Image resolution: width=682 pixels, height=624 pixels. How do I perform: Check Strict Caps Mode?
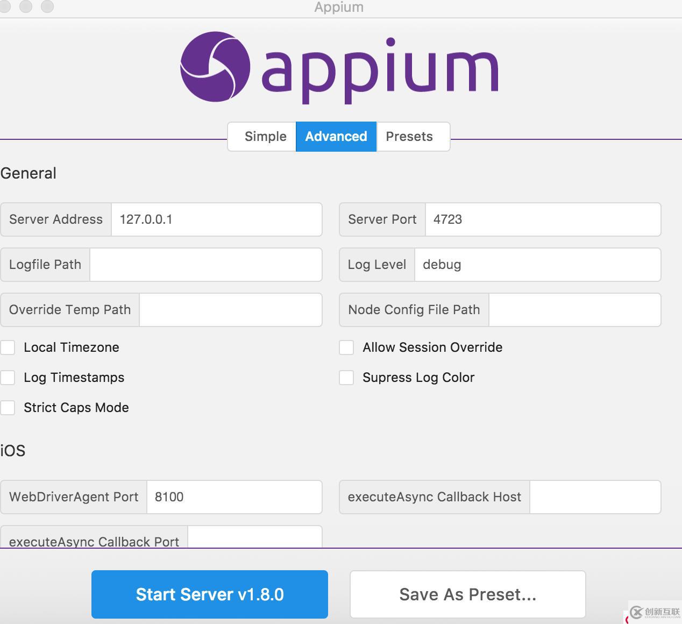tap(8, 408)
